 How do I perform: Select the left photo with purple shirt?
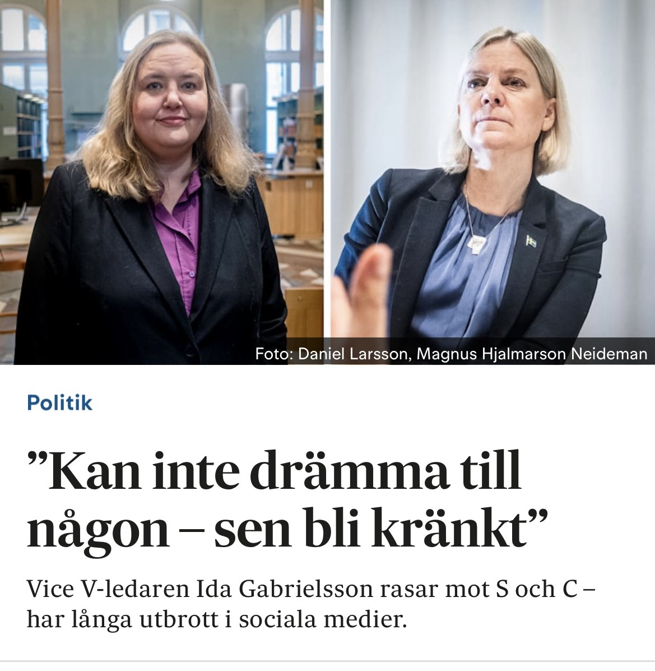162,182
